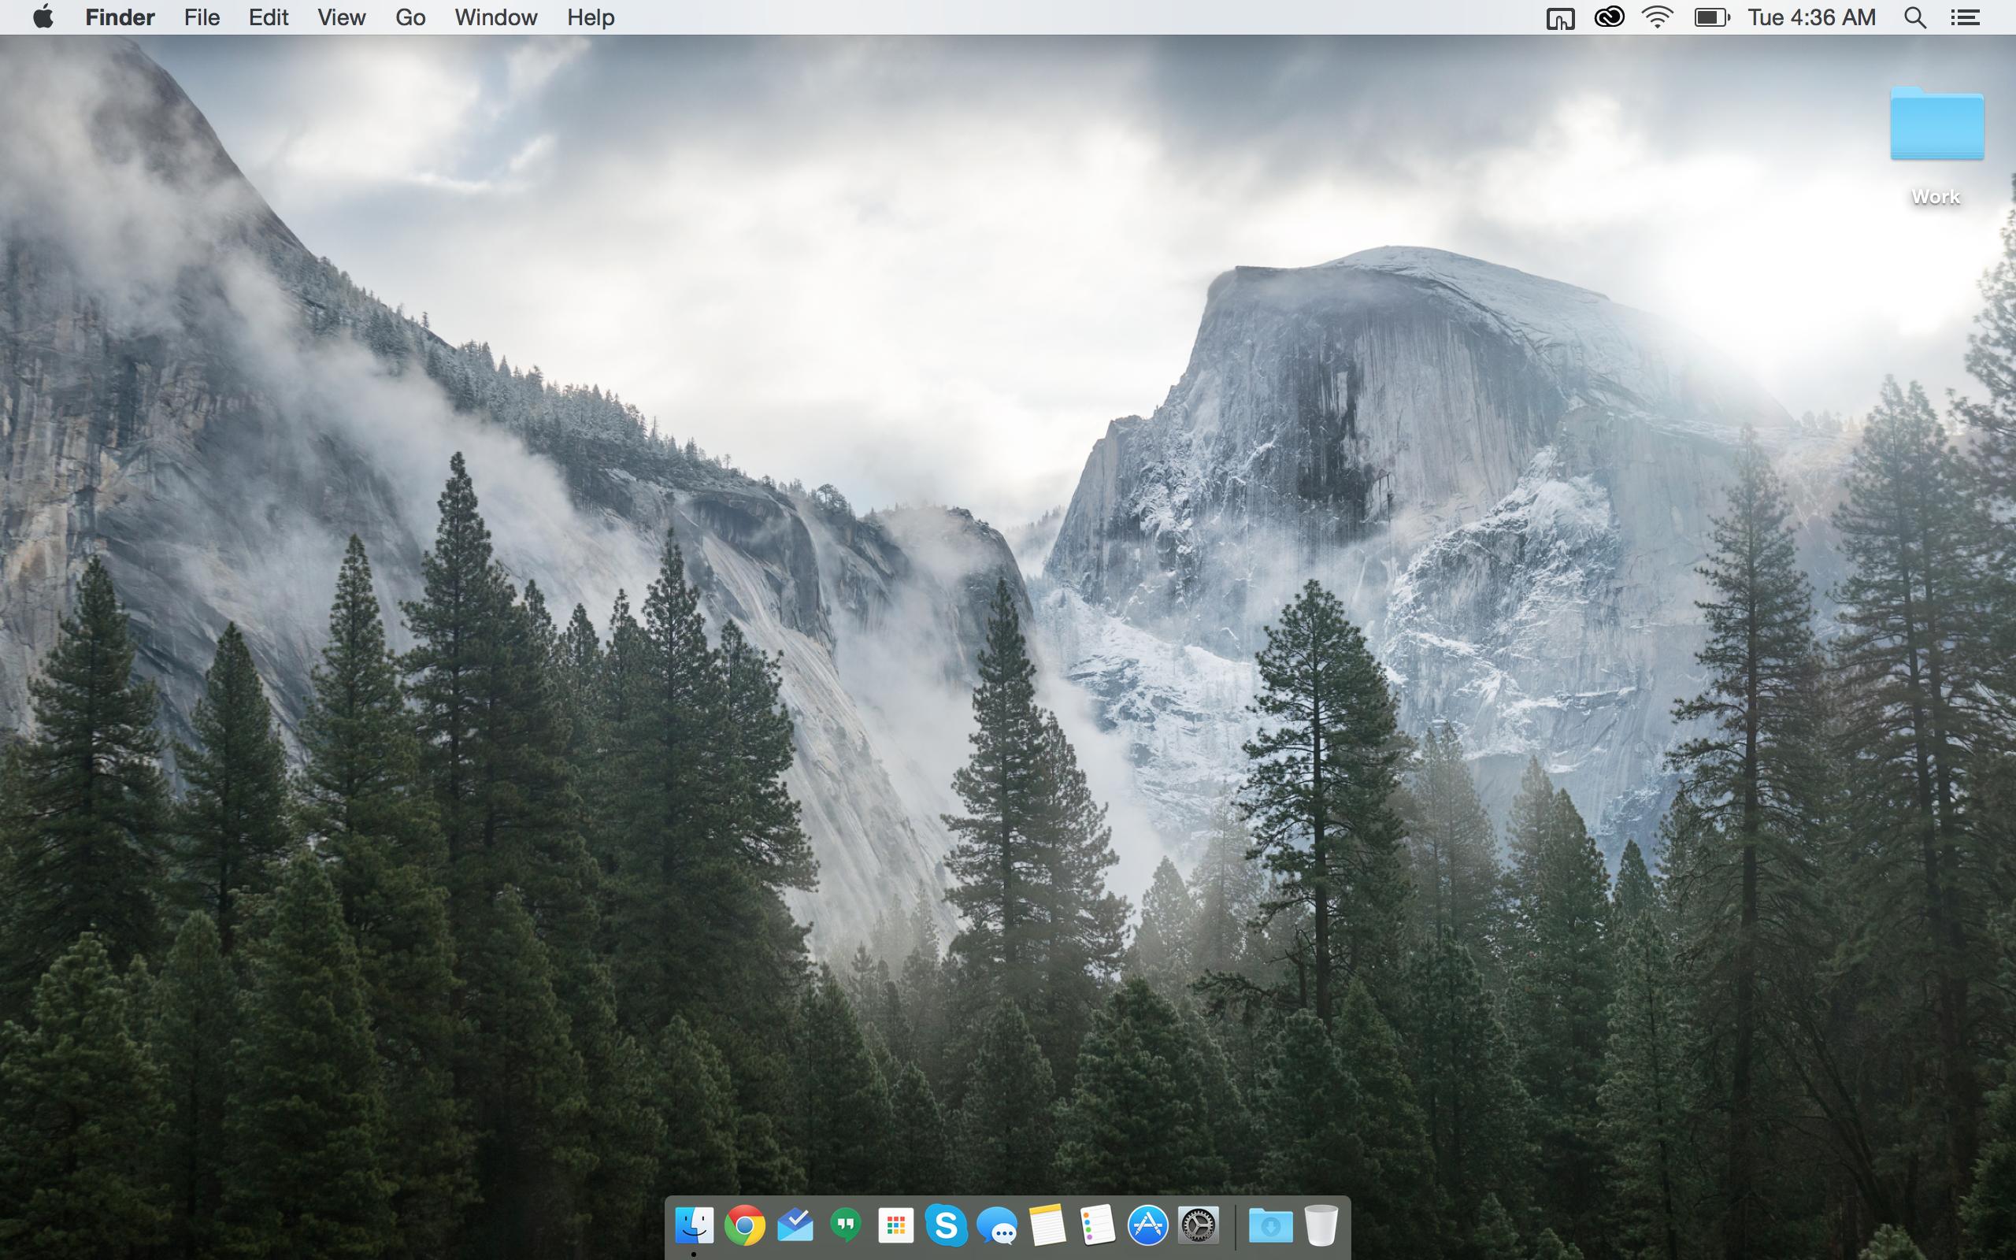The width and height of the screenshot is (2016, 1260).
Task: Open the Trash in the dock
Action: [1321, 1226]
